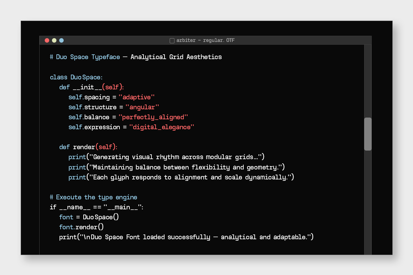
Task: Click the blue fullscreen traffic light button
Action: [x=61, y=40]
